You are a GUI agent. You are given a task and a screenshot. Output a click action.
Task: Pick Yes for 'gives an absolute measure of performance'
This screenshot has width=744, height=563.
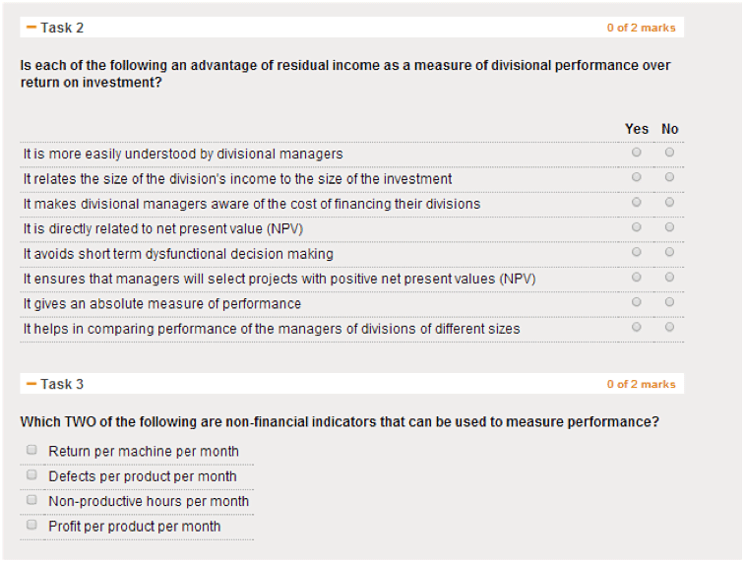637,302
